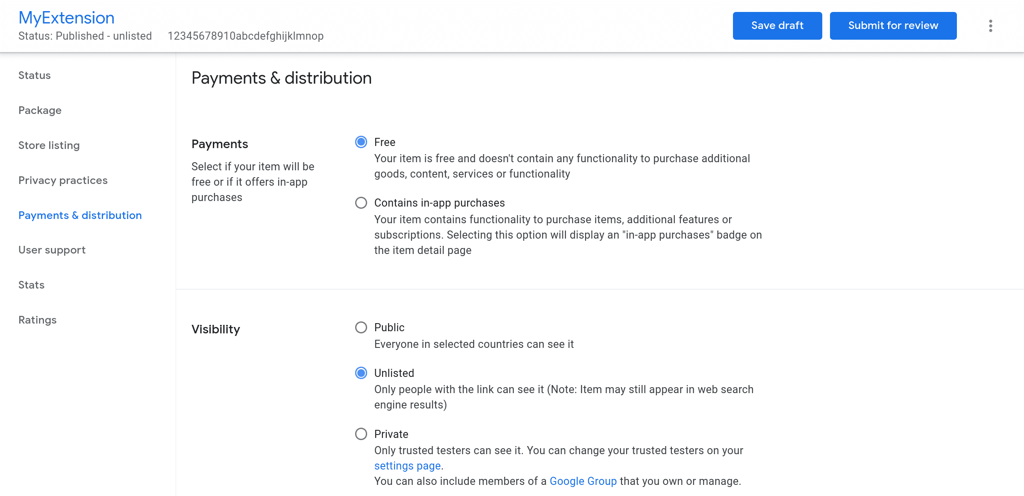This screenshot has height=496, width=1024.
Task: Click the Status navigation item
Action: pos(35,75)
